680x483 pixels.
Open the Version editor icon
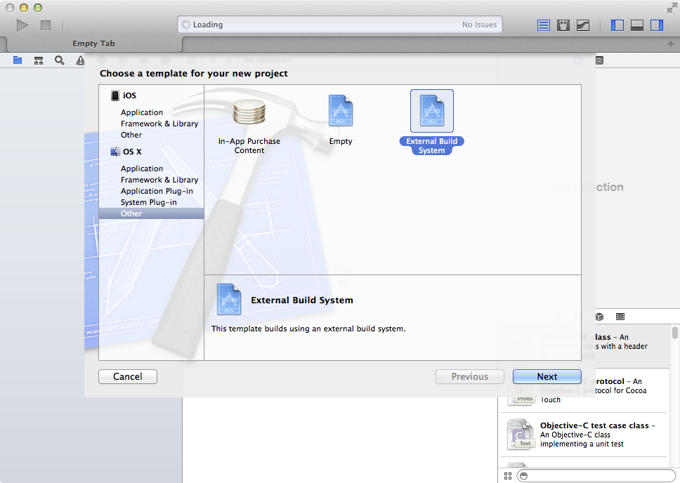click(583, 25)
